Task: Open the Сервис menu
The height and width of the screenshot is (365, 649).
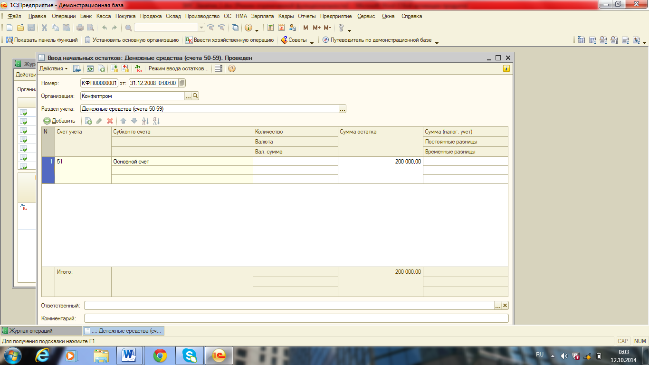Action: click(x=366, y=16)
